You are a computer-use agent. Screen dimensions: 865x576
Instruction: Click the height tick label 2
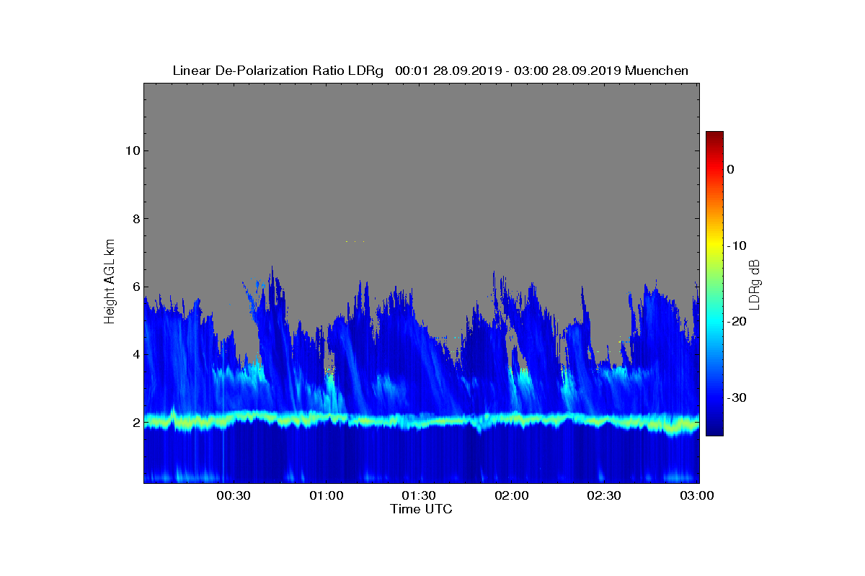136,423
